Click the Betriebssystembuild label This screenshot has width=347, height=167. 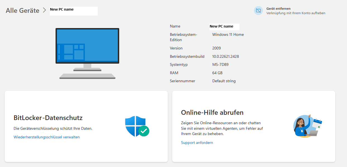click(187, 56)
